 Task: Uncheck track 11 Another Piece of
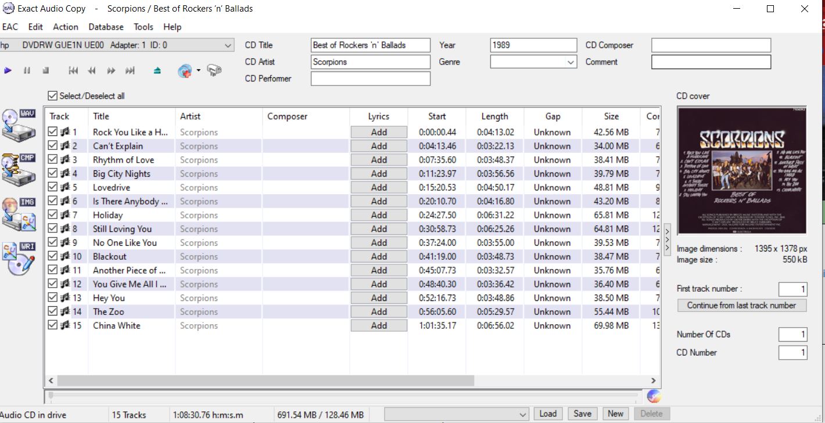[53, 270]
